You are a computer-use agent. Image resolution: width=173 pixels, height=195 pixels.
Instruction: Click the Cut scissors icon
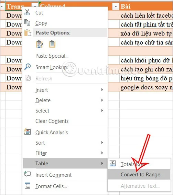coord(27,12)
